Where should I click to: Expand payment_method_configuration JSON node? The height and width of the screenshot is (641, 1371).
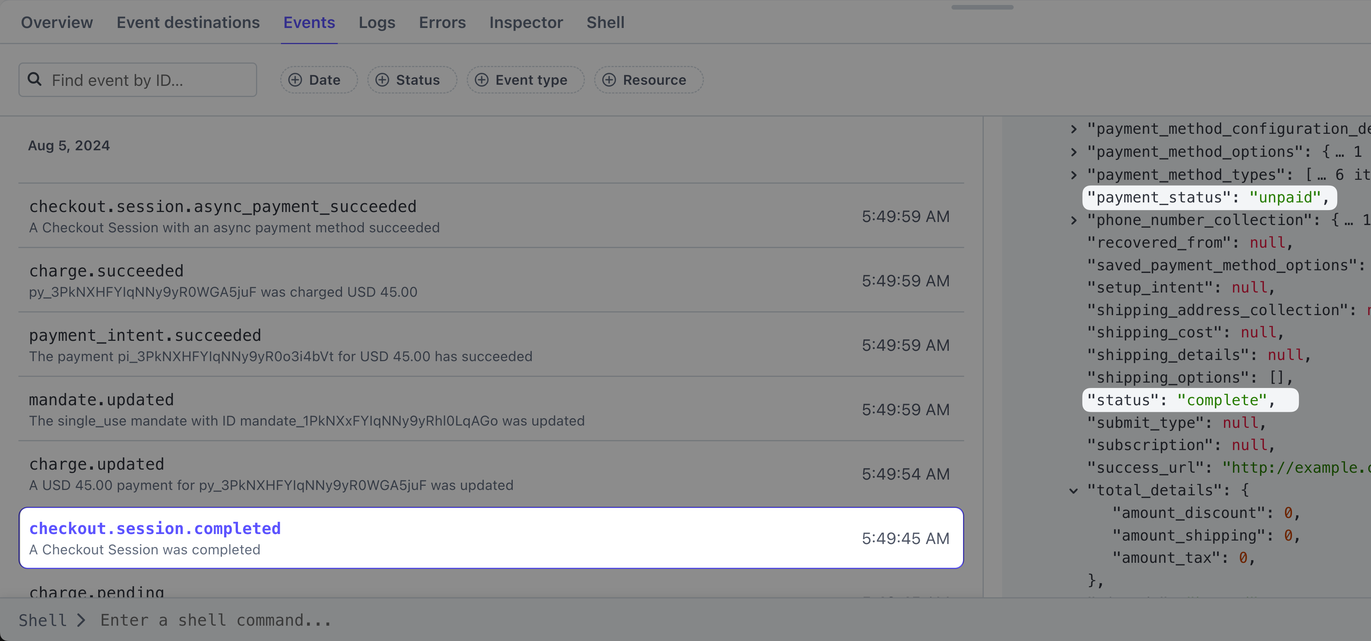tap(1074, 129)
